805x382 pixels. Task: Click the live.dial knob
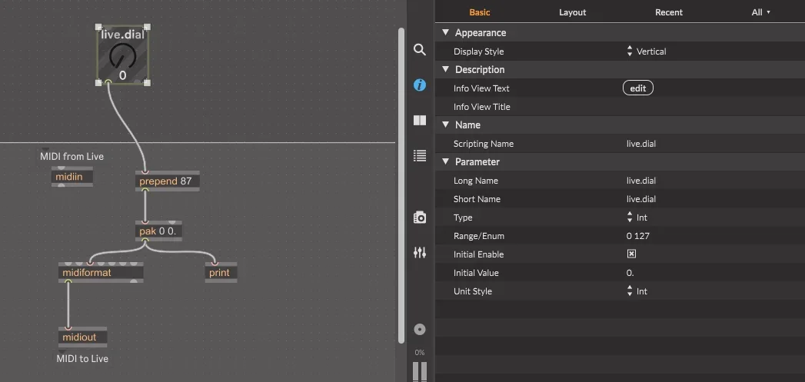[121, 55]
